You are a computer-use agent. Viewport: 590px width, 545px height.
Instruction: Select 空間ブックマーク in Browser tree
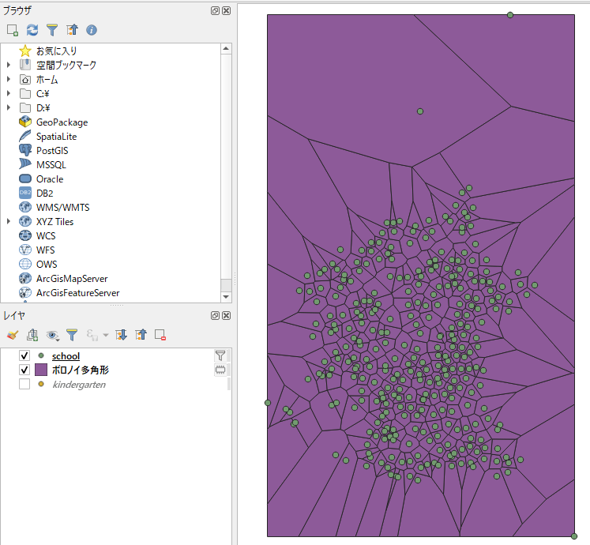(x=66, y=65)
